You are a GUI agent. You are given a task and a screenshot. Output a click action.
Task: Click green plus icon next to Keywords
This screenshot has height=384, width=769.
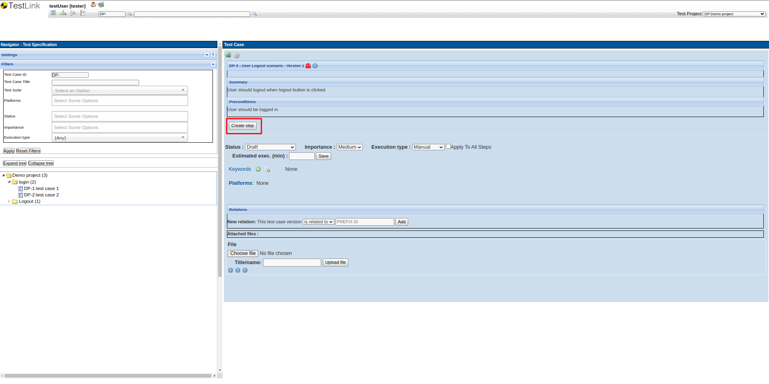[258, 169]
